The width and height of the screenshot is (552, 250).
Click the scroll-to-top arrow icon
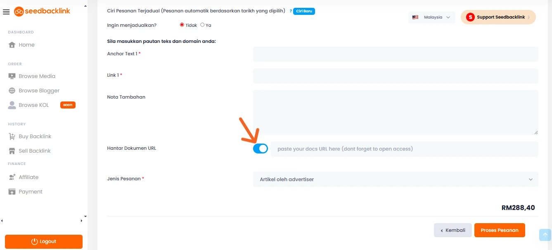click(x=545, y=235)
